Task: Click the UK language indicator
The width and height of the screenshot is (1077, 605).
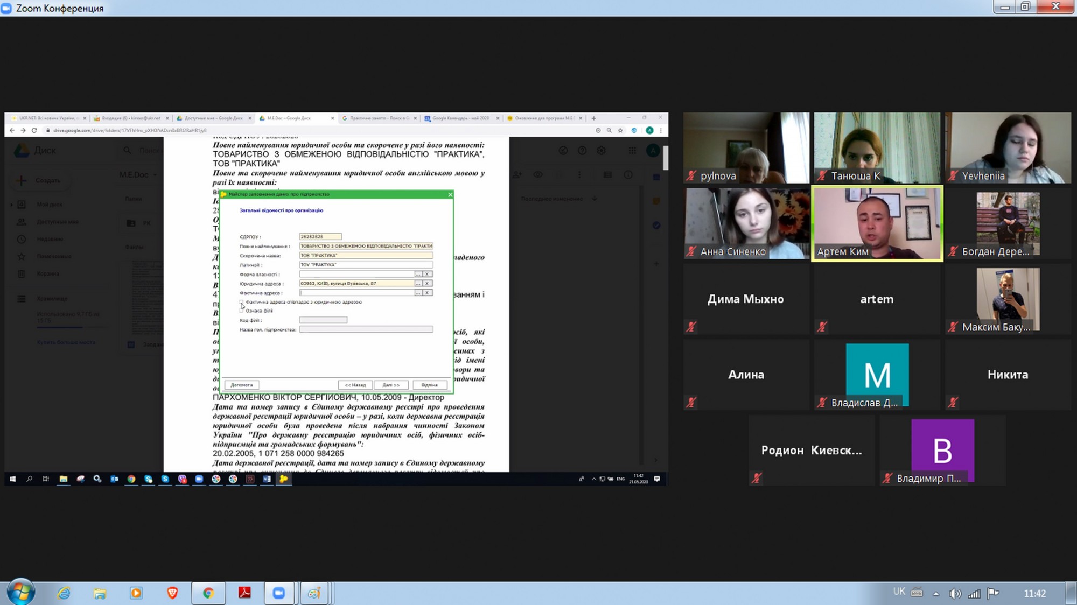Action: [899, 592]
